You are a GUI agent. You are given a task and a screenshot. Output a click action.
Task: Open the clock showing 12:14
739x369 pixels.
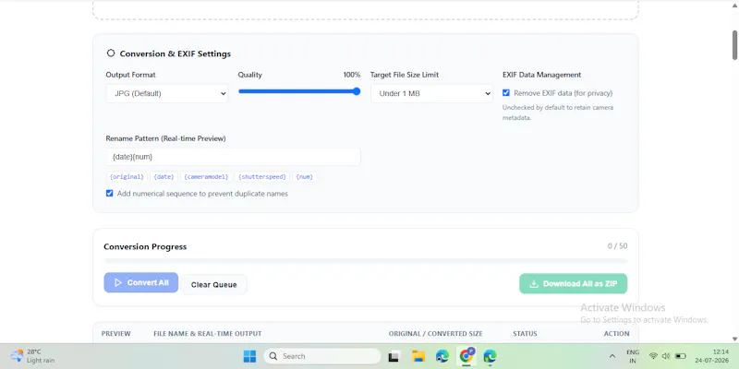click(x=714, y=356)
